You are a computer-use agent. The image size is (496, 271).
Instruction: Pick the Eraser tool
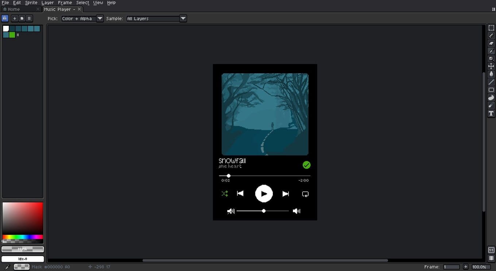(491, 43)
